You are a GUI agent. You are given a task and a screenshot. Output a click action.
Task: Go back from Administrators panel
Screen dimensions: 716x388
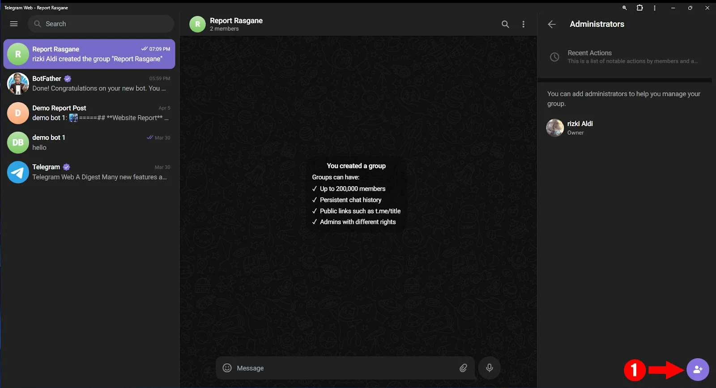pyautogui.click(x=552, y=24)
